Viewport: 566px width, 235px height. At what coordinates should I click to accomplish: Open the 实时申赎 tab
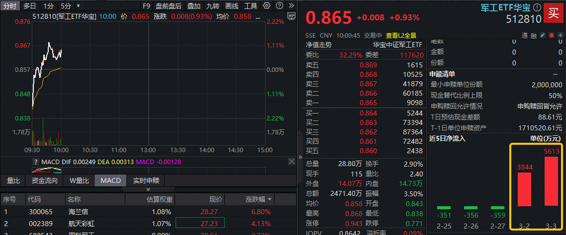pyautogui.click(x=146, y=180)
